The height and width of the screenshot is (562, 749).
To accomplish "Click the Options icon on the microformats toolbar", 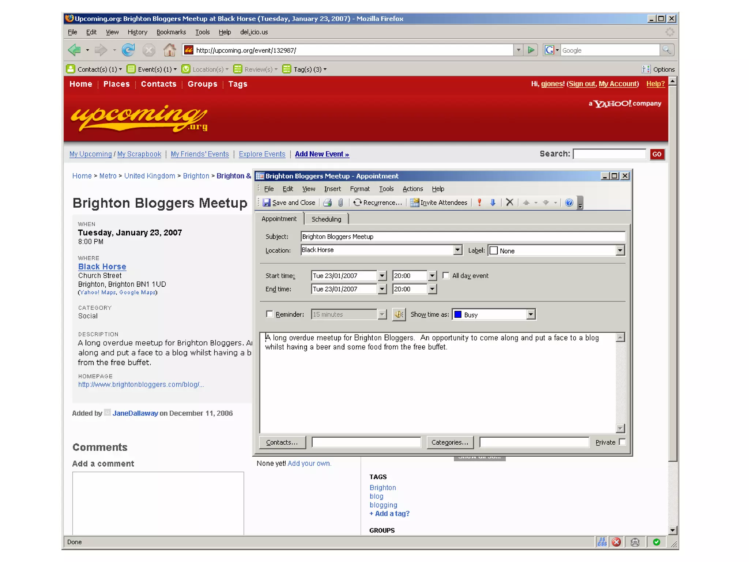I will click(x=646, y=69).
